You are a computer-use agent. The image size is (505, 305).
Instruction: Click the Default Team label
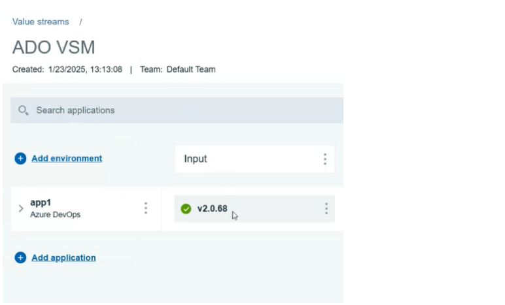pos(191,69)
